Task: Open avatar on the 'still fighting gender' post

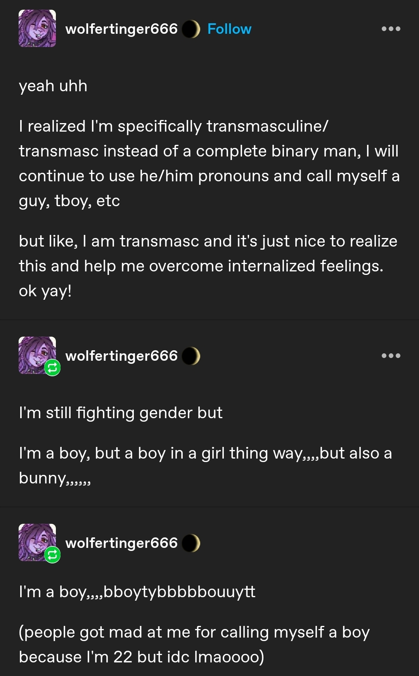Action: (37, 355)
